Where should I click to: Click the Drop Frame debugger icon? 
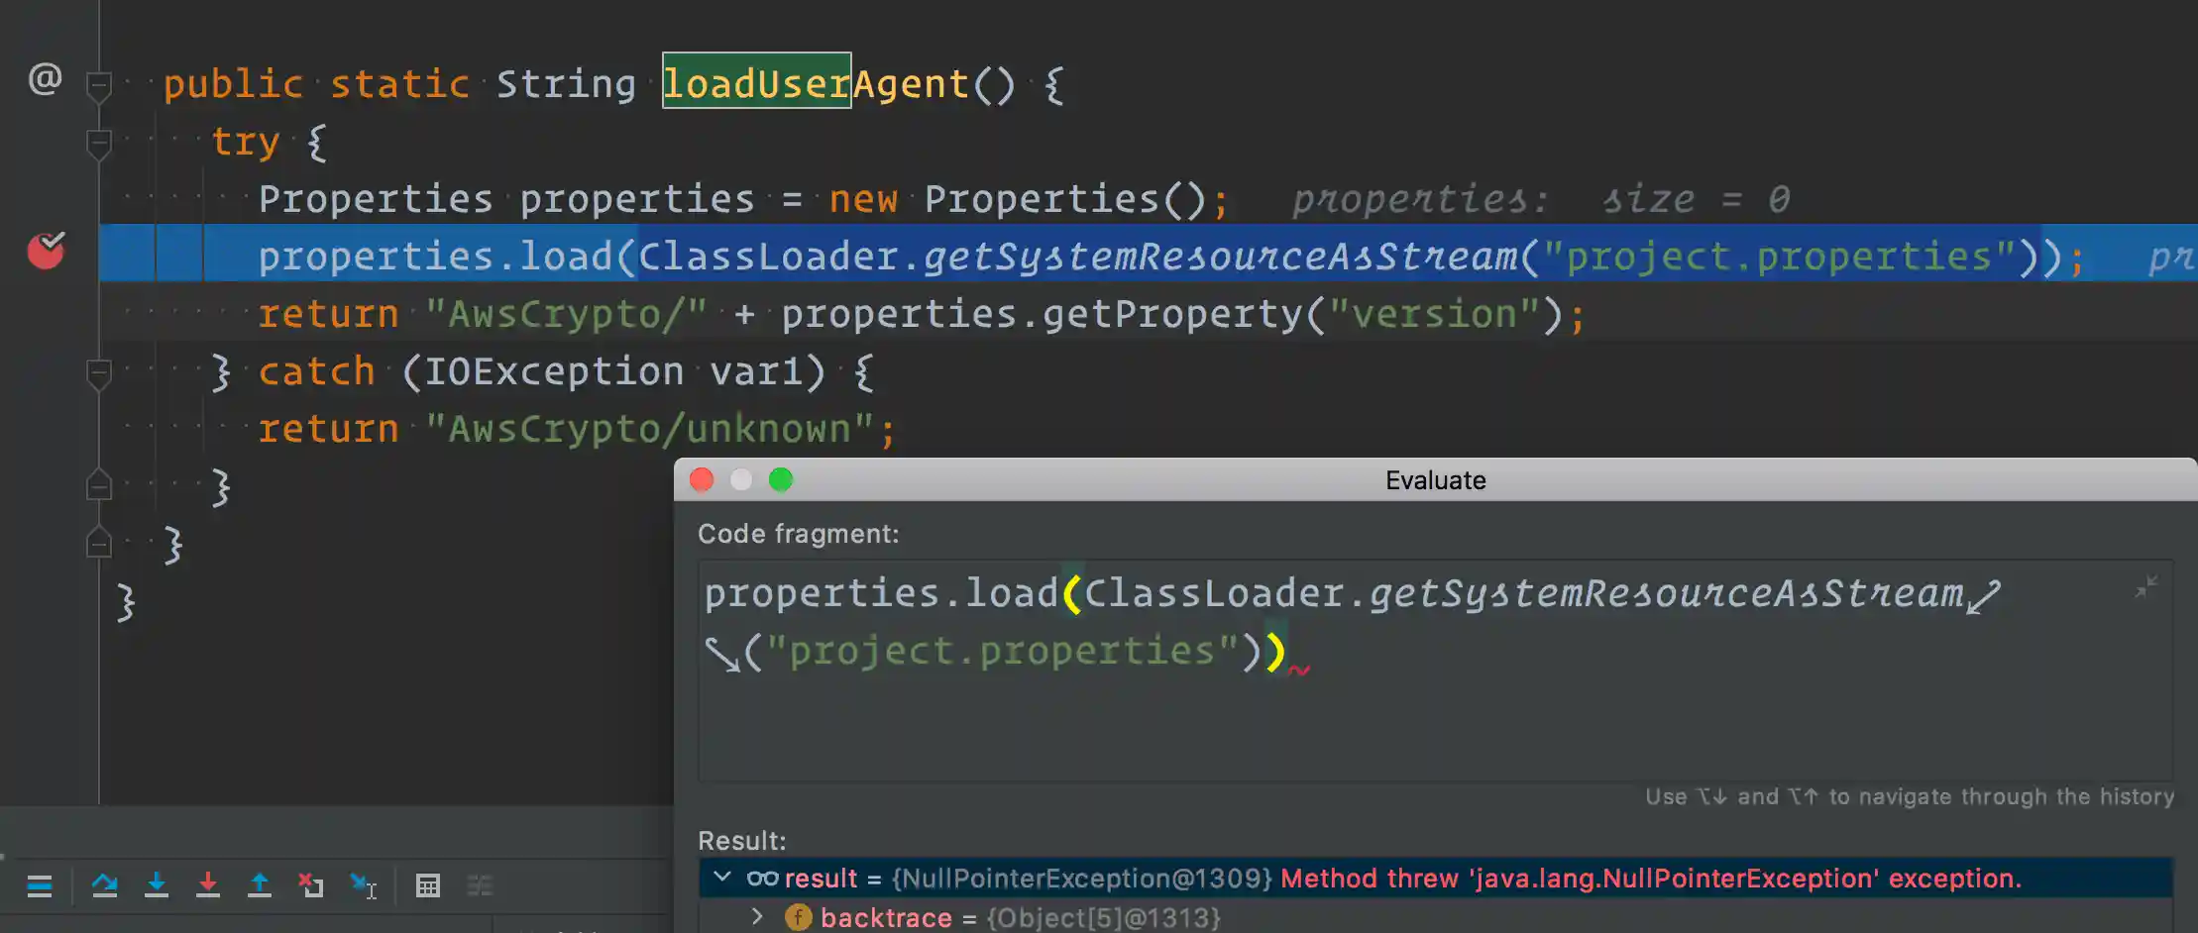(311, 885)
